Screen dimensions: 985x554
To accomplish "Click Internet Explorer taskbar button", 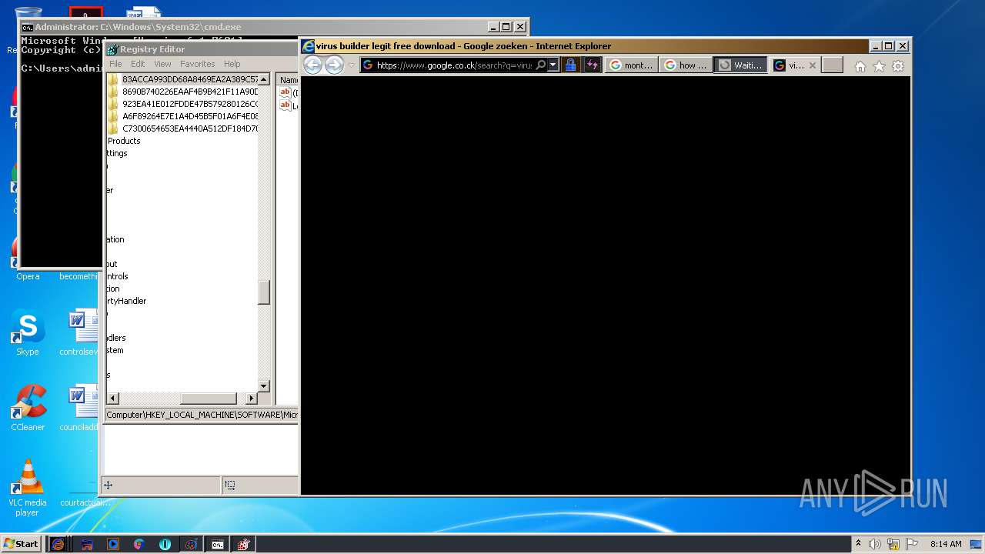I will (58, 544).
